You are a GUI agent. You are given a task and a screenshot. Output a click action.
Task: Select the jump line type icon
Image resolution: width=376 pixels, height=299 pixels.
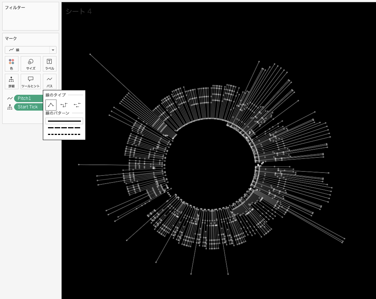click(77, 105)
